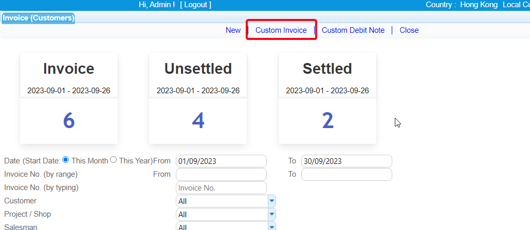The height and width of the screenshot is (230, 530).
Task: Open Custom Invoice
Action: (x=281, y=30)
